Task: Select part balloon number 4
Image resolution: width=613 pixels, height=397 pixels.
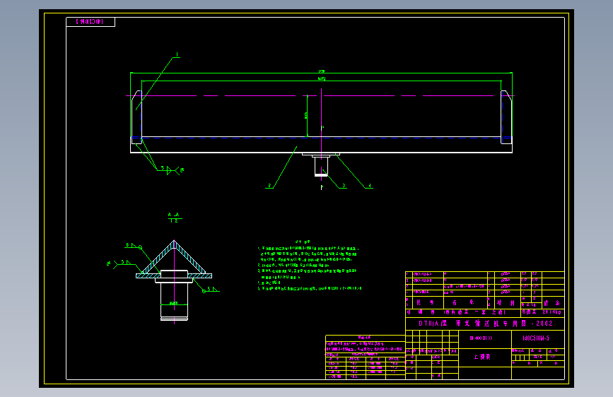Action: [x=370, y=186]
